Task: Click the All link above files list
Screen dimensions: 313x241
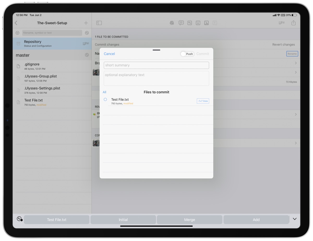Action: pos(104,92)
